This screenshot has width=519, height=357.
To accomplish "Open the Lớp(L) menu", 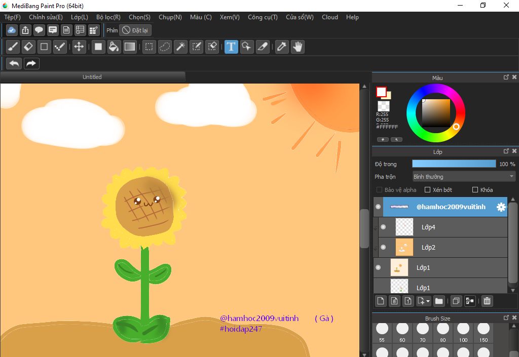I will [80, 17].
